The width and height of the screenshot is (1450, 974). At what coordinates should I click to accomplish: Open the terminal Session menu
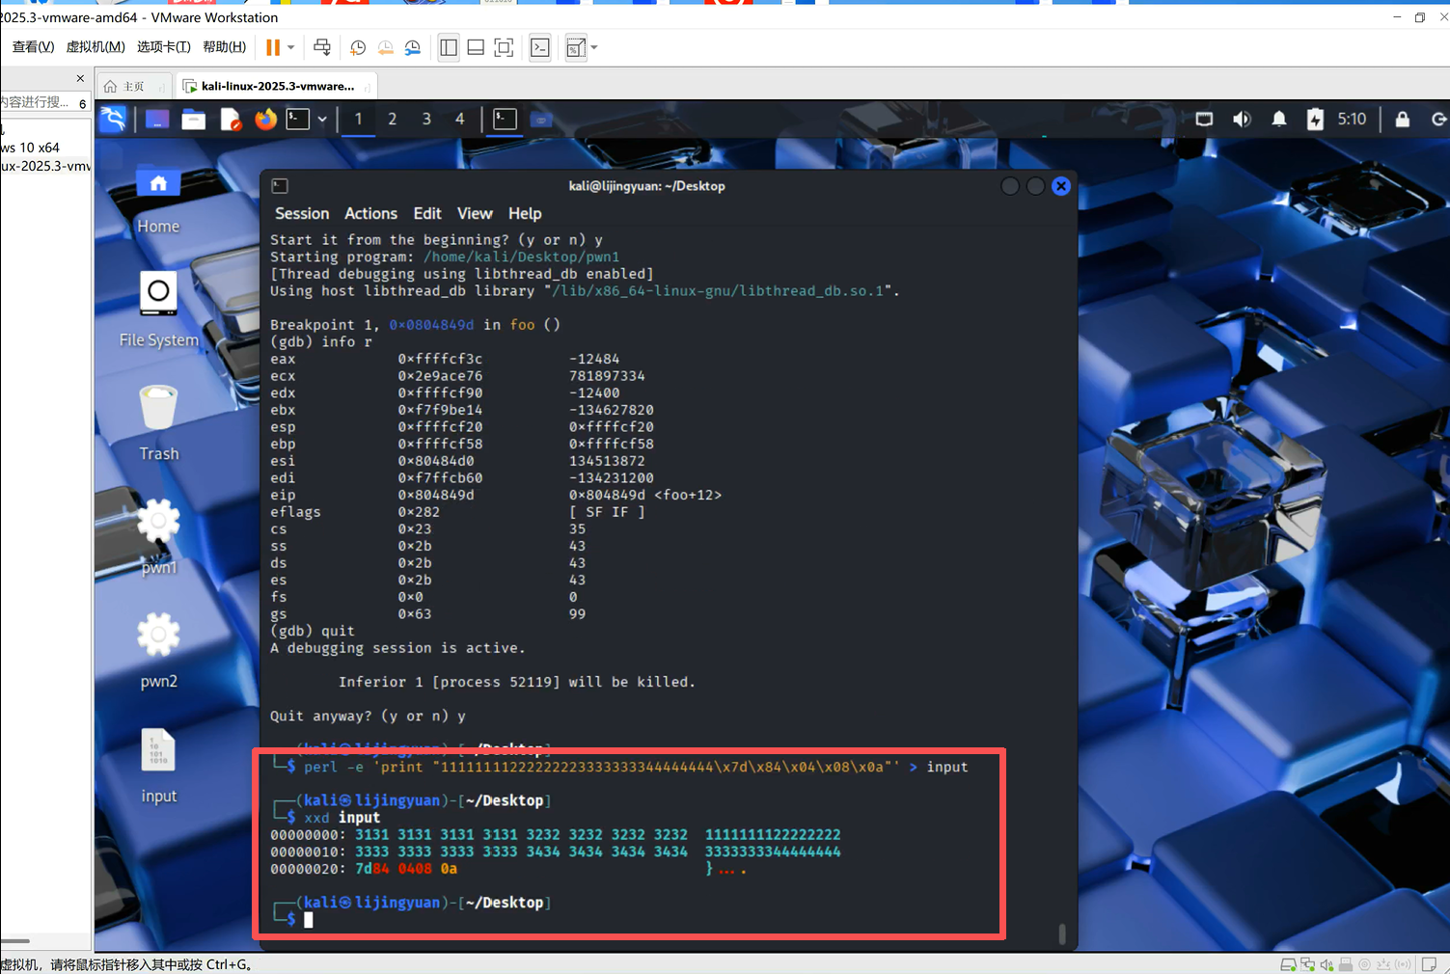pos(302,214)
